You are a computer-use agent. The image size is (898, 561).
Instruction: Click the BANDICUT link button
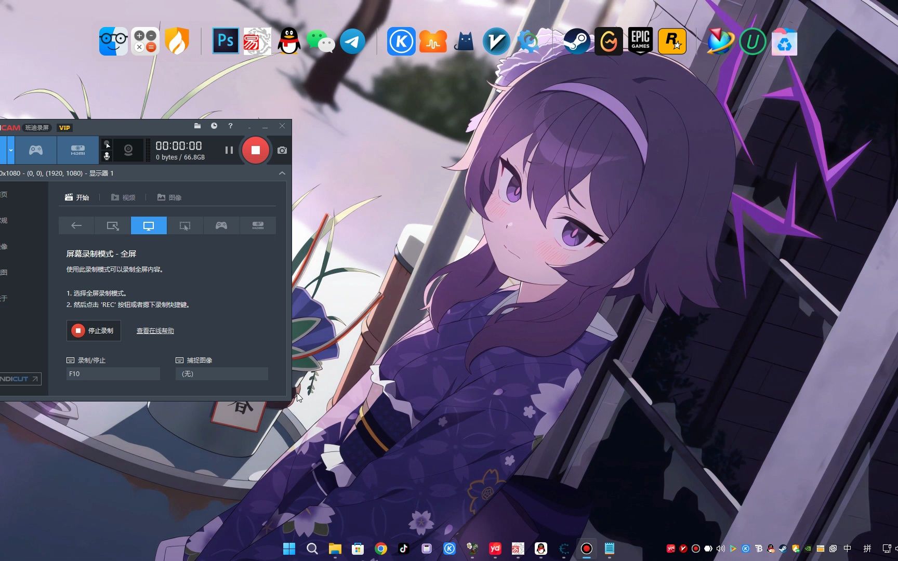[19, 379]
